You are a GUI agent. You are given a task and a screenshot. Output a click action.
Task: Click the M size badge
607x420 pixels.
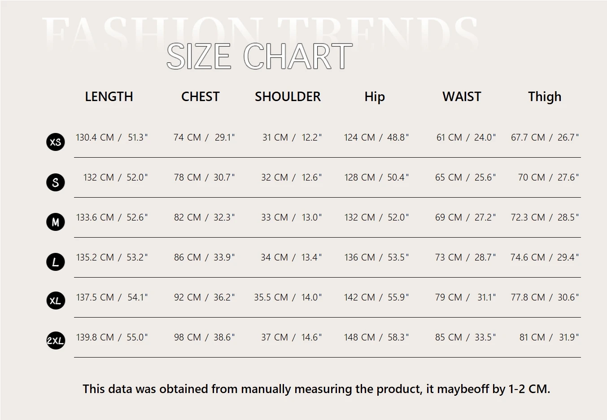pos(56,222)
